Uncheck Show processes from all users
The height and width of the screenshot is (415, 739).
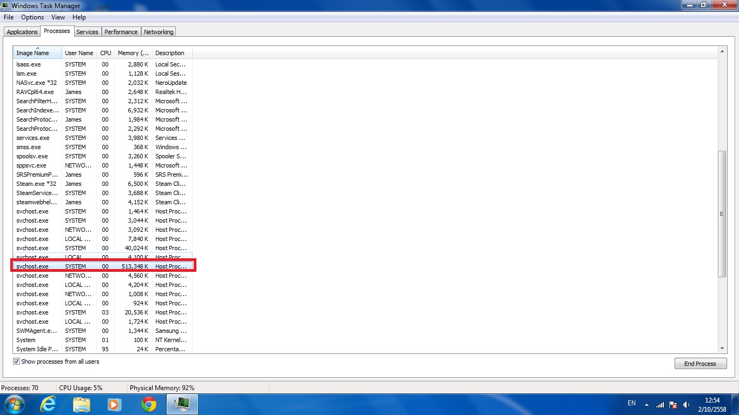(16, 362)
